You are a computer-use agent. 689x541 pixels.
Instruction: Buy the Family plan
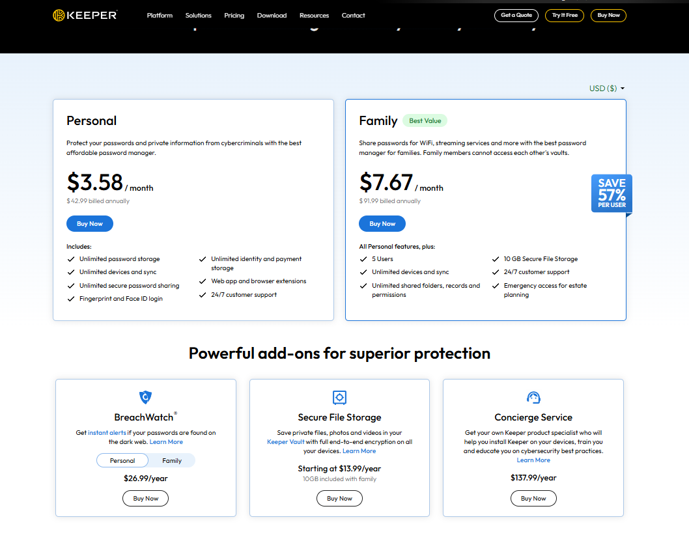click(382, 223)
